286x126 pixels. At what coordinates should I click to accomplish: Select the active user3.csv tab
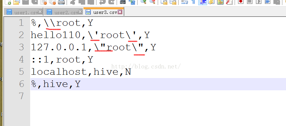(x=104, y=12)
